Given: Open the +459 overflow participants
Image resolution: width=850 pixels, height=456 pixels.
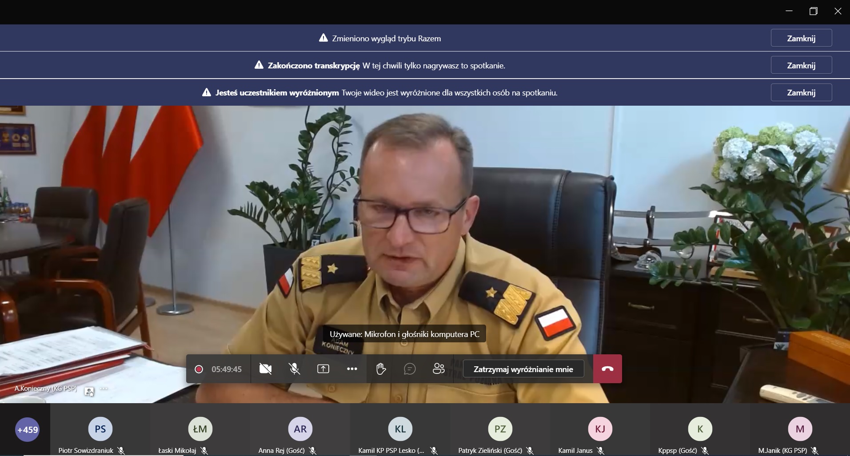Looking at the screenshot, I should tap(27, 429).
